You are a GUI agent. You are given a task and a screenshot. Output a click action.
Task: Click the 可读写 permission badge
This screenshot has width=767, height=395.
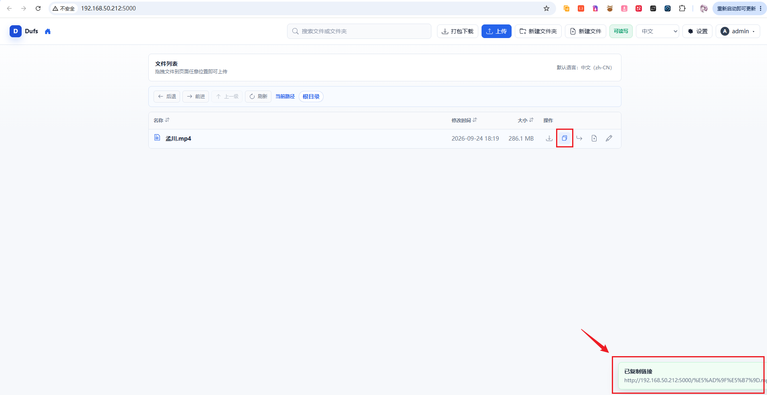[621, 31]
